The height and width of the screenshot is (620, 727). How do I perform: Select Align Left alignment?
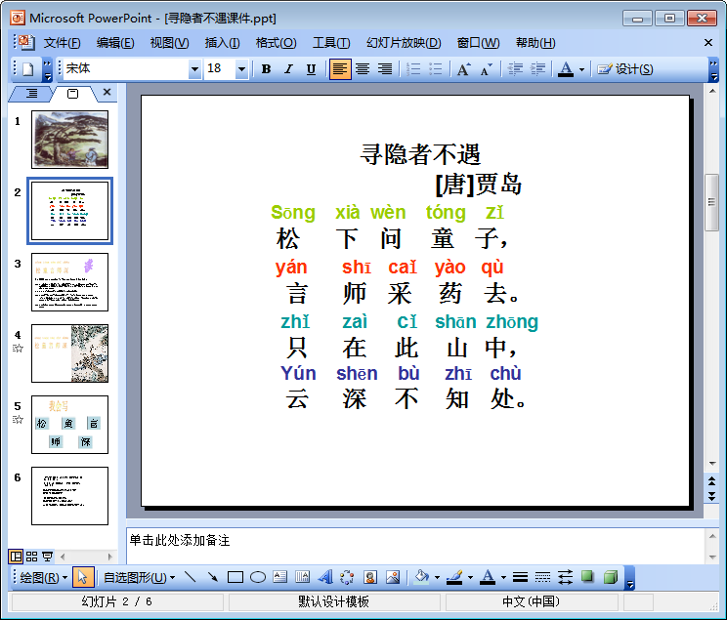tap(340, 69)
